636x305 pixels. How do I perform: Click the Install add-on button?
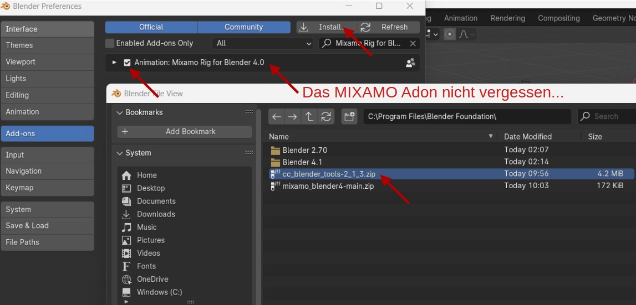pos(327,27)
